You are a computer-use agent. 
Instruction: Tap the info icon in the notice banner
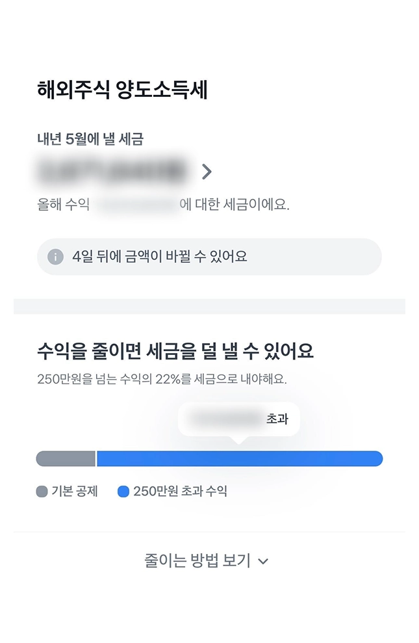point(55,257)
